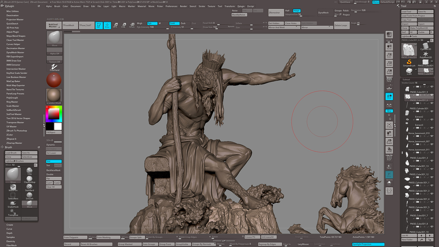The image size is (439, 247).
Task: Expand the Samples brush section
Action: pyautogui.click(x=10, y=237)
